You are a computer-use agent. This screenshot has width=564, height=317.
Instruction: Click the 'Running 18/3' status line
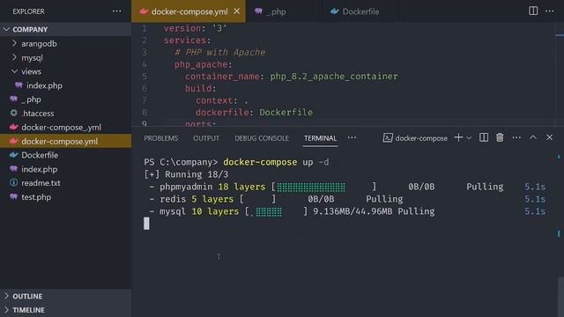coord(186,174)
